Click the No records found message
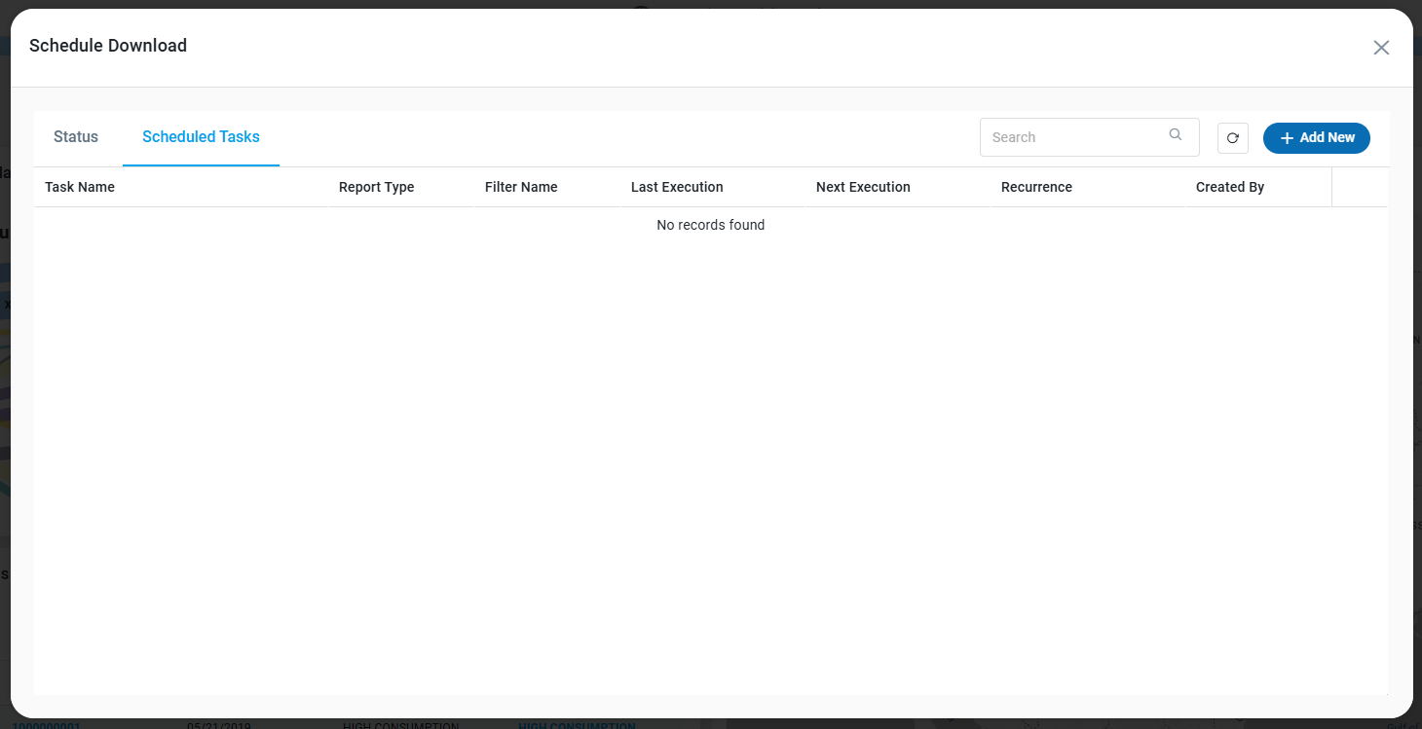Viewport: 1422px width, 729px height. [710, 225]
